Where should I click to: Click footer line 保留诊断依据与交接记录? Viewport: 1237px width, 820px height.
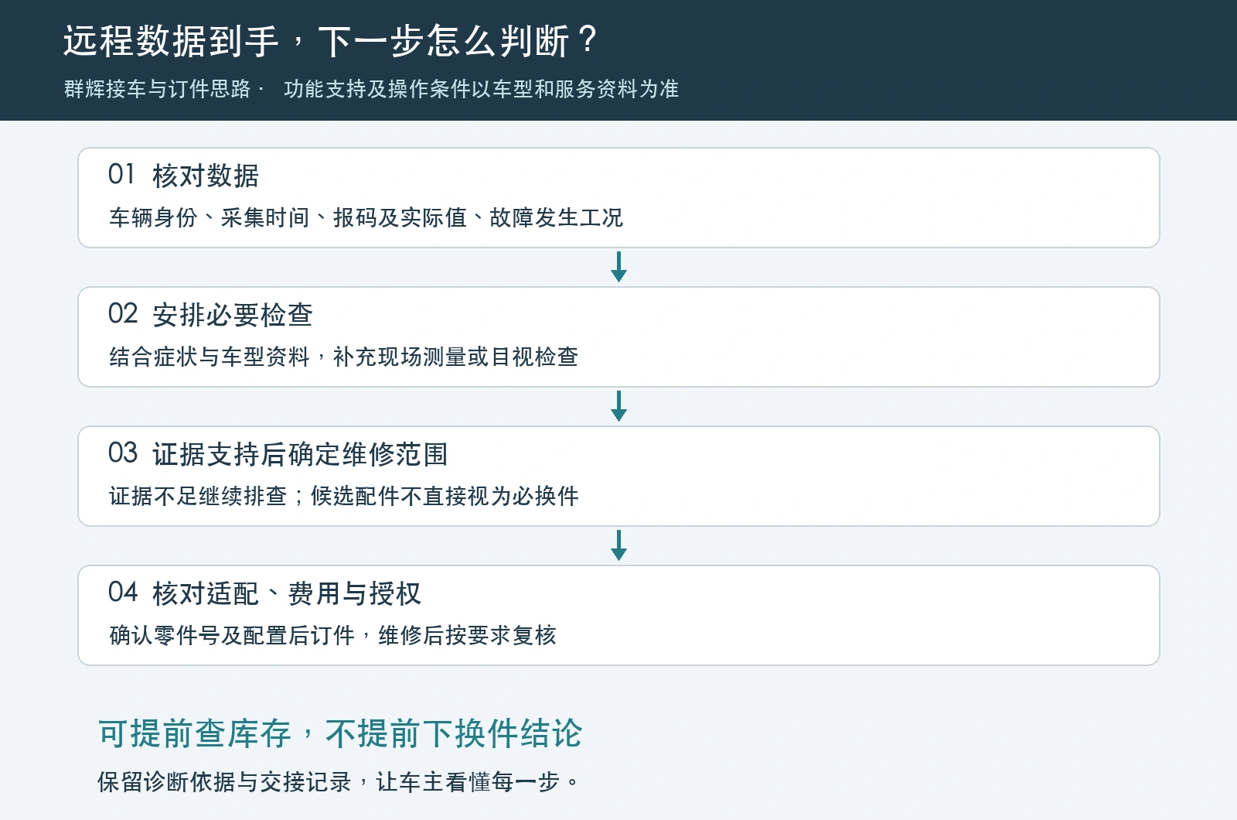pyautogui.click(x=225, y=782)
